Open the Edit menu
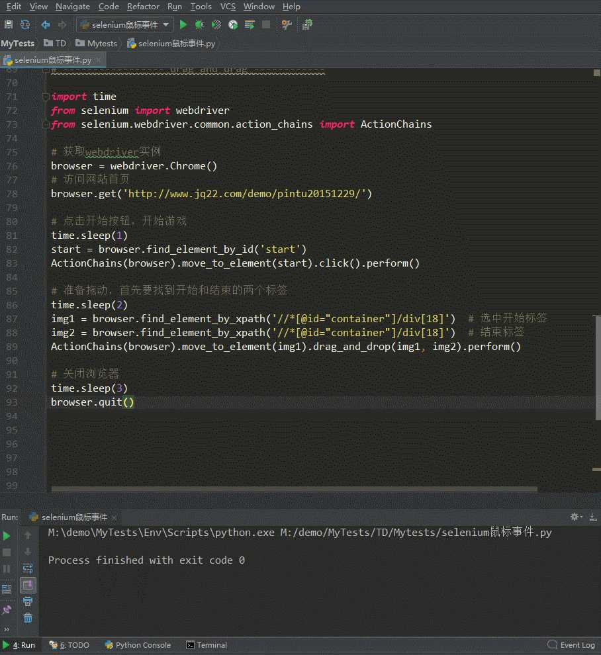This screenshot has height=655, width=601. point(14,6)
